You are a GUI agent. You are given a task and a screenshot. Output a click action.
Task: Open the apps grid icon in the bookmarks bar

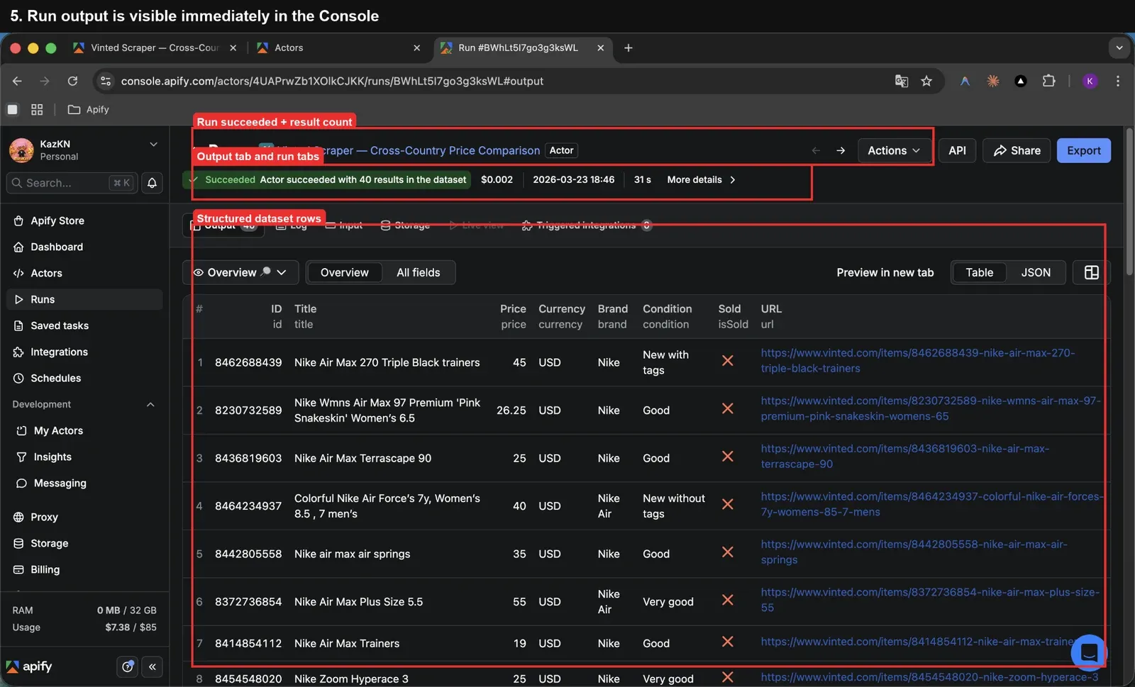[x=37, y=109]
